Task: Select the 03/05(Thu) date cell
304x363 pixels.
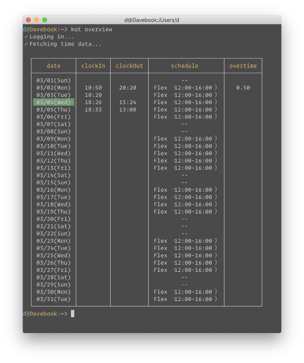Action: (54, 109)
